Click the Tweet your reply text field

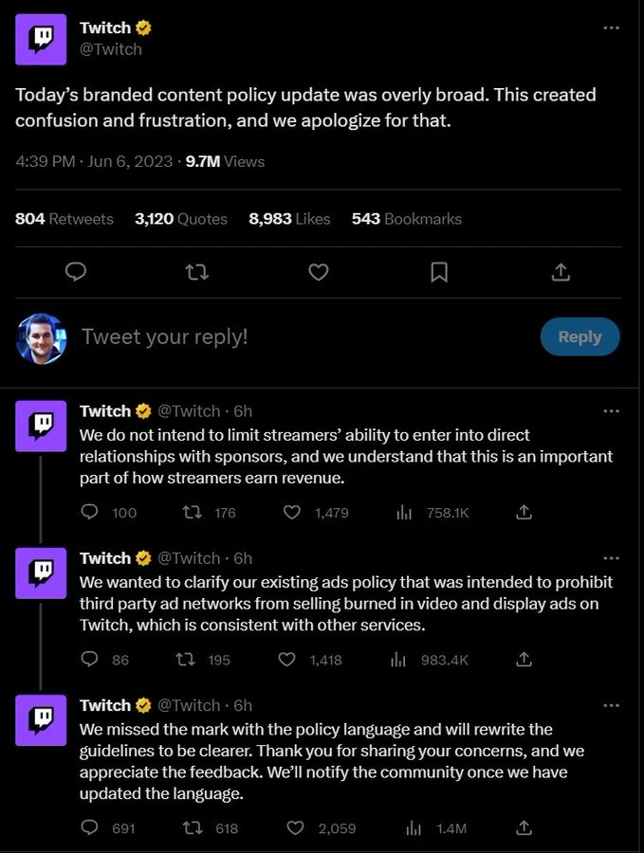[285, 336]
